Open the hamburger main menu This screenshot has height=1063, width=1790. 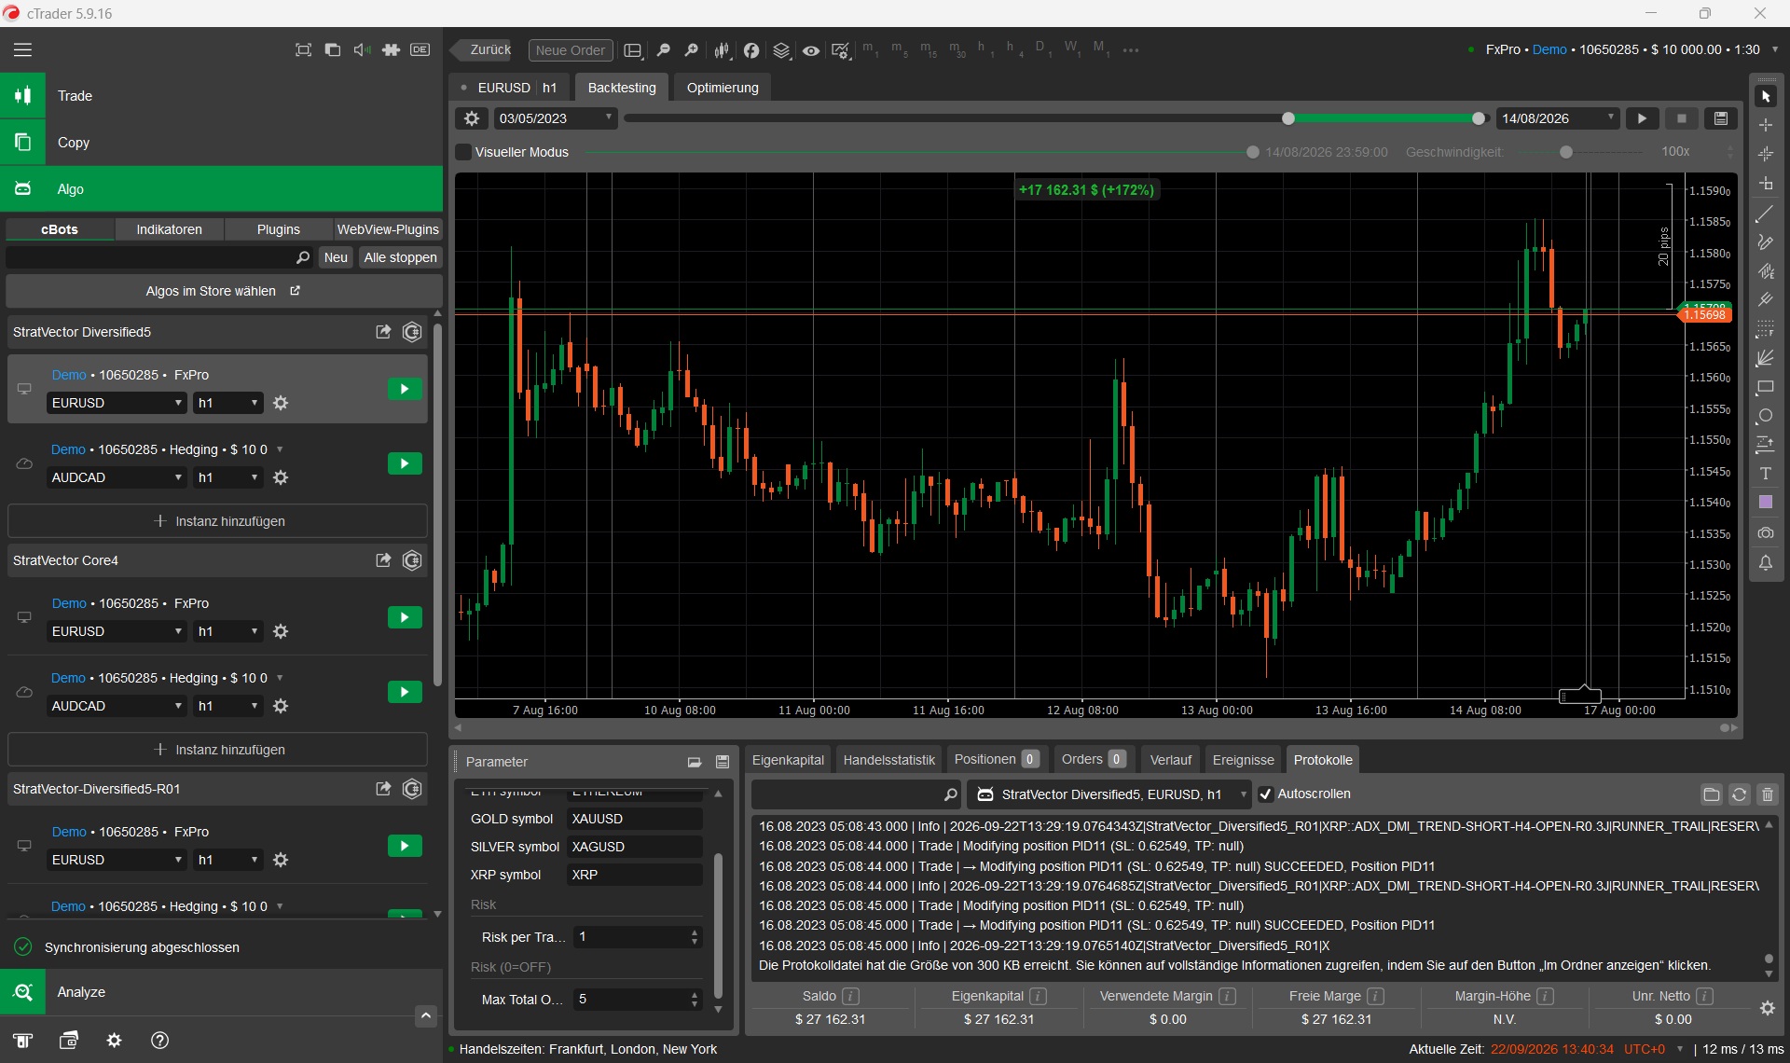coord(22,50)
